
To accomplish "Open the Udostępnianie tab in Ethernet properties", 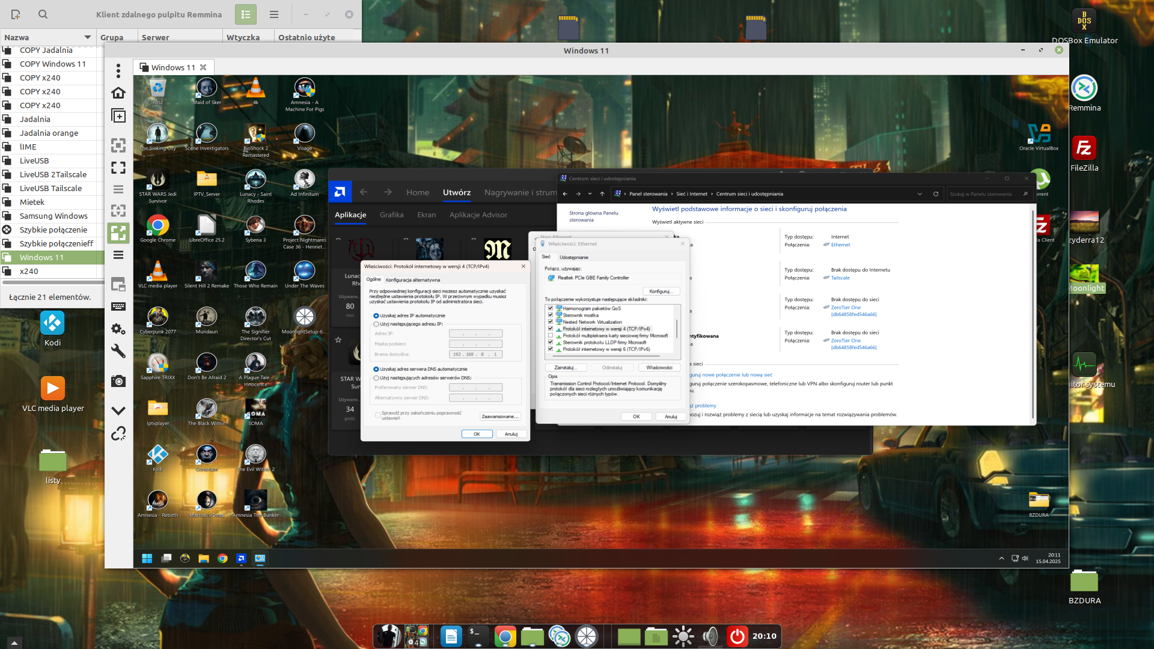I will [573, 257].
